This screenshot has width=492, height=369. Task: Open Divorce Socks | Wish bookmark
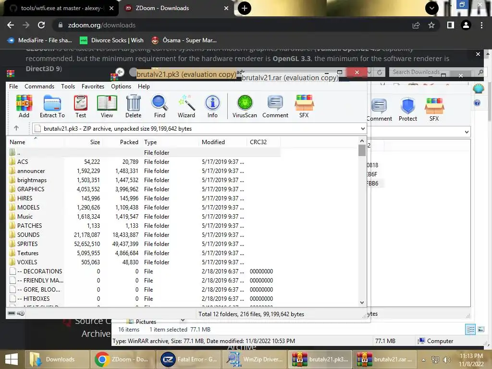pos(111,40)
